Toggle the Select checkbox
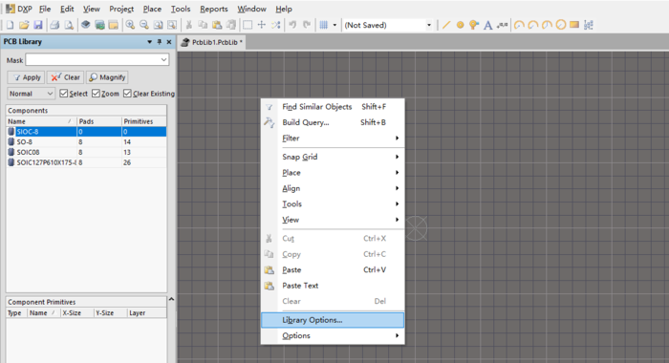Screen dimensions: 669x363 coord(64,94)
